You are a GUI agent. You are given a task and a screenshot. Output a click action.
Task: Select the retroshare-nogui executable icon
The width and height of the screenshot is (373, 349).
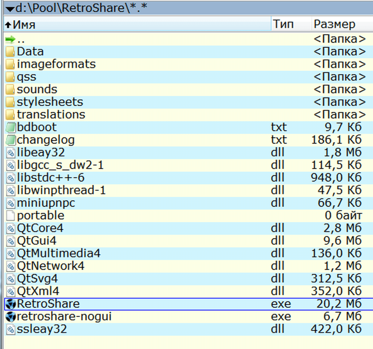click(x=11, y=316)
